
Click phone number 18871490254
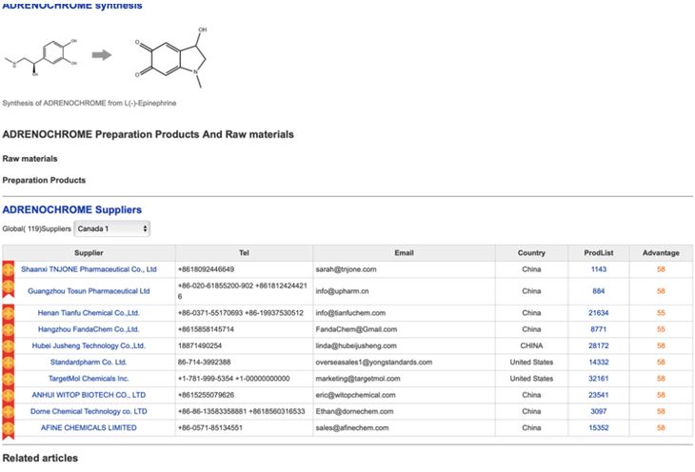(x=200, y=345)
